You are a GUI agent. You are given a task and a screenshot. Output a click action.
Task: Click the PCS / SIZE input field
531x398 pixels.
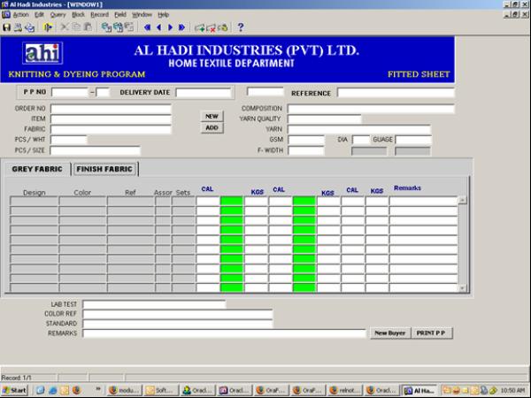[x=96, y=150]
